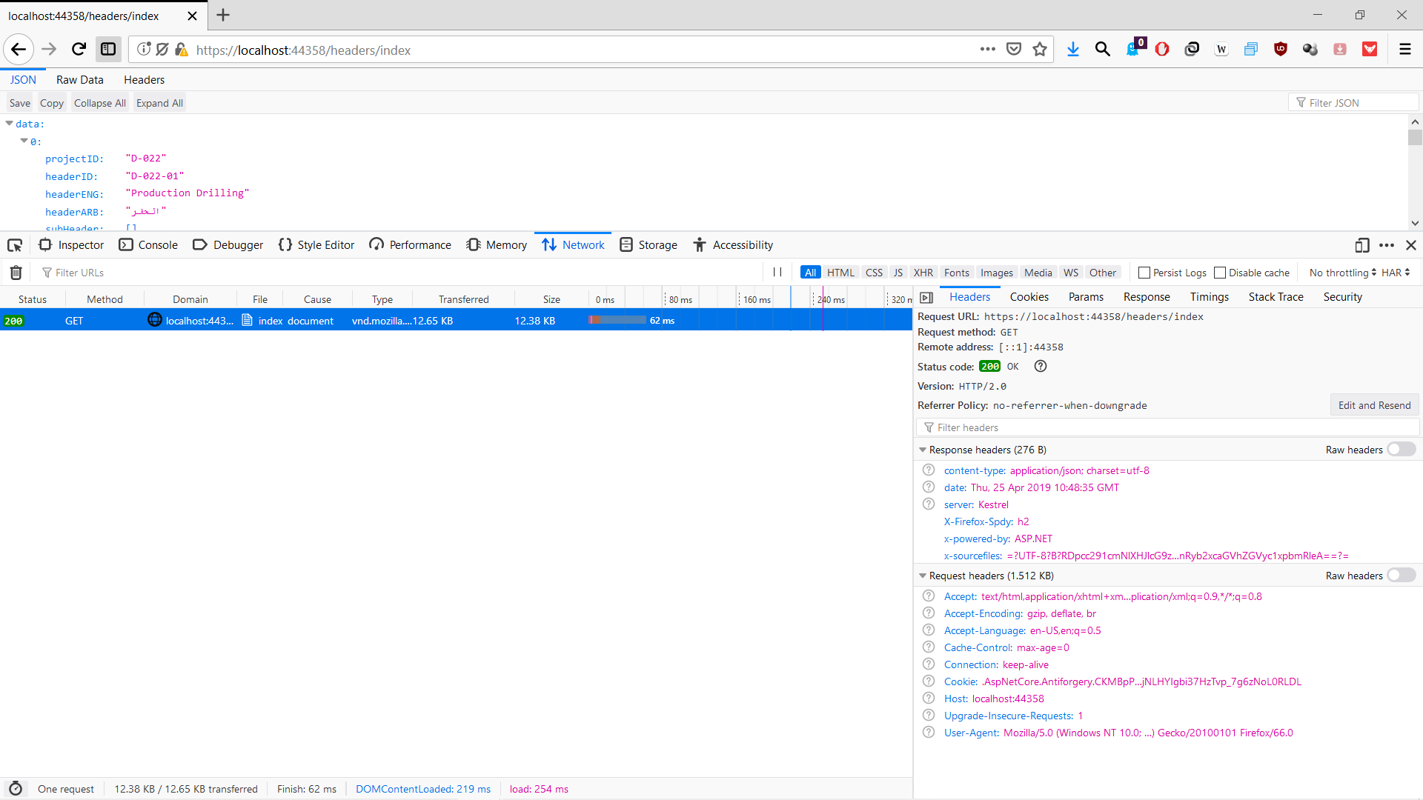Pause network recording
The width and height of the screenshot is (1423, 800).
tap(777, 273)
